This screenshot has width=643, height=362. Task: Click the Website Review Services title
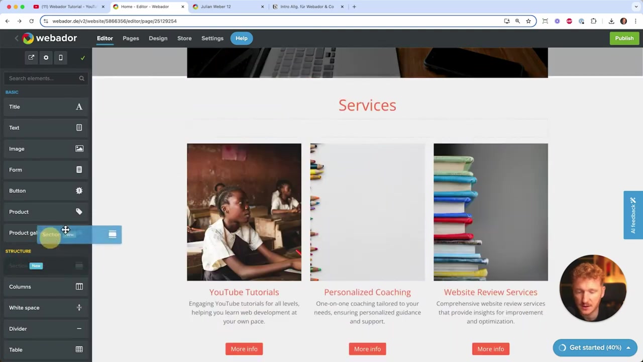491,292
